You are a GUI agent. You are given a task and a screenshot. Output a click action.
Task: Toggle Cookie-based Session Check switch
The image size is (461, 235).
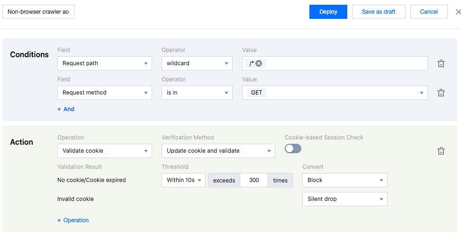click(x=293, y=148)
